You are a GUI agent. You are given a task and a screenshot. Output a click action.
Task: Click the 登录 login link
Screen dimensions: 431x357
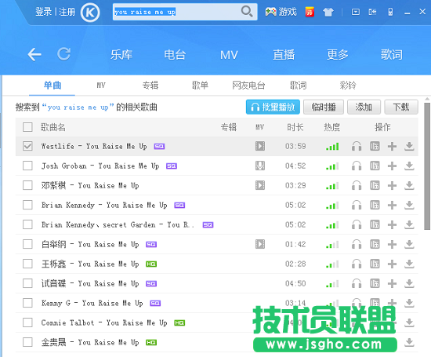pyautogui.click(x=43, y=12)
